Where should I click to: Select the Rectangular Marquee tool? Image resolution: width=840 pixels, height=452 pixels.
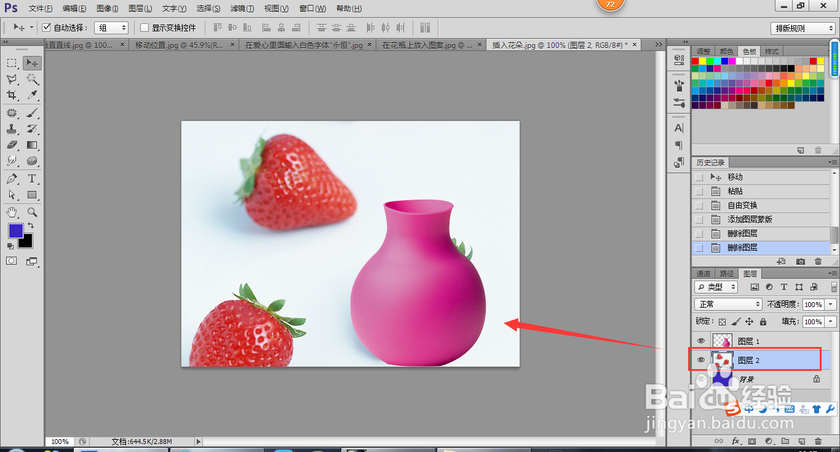pos(12,63)
